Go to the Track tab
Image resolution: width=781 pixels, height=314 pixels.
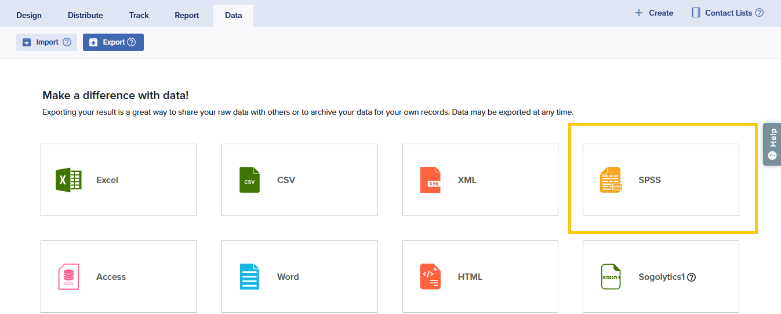(x=139, y=15)
